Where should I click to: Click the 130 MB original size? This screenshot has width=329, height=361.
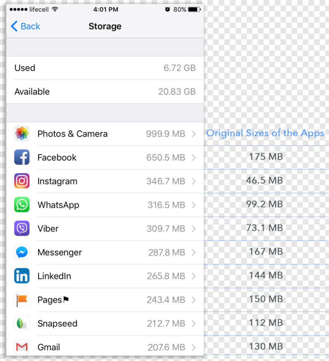click(266, 346)
